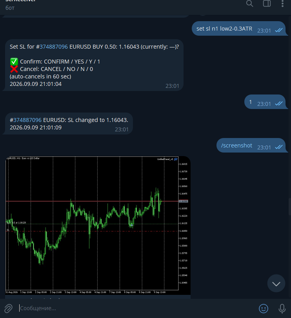Click the paperclip attach icon
Screen dimensions: 291x318
click(9, 308)
